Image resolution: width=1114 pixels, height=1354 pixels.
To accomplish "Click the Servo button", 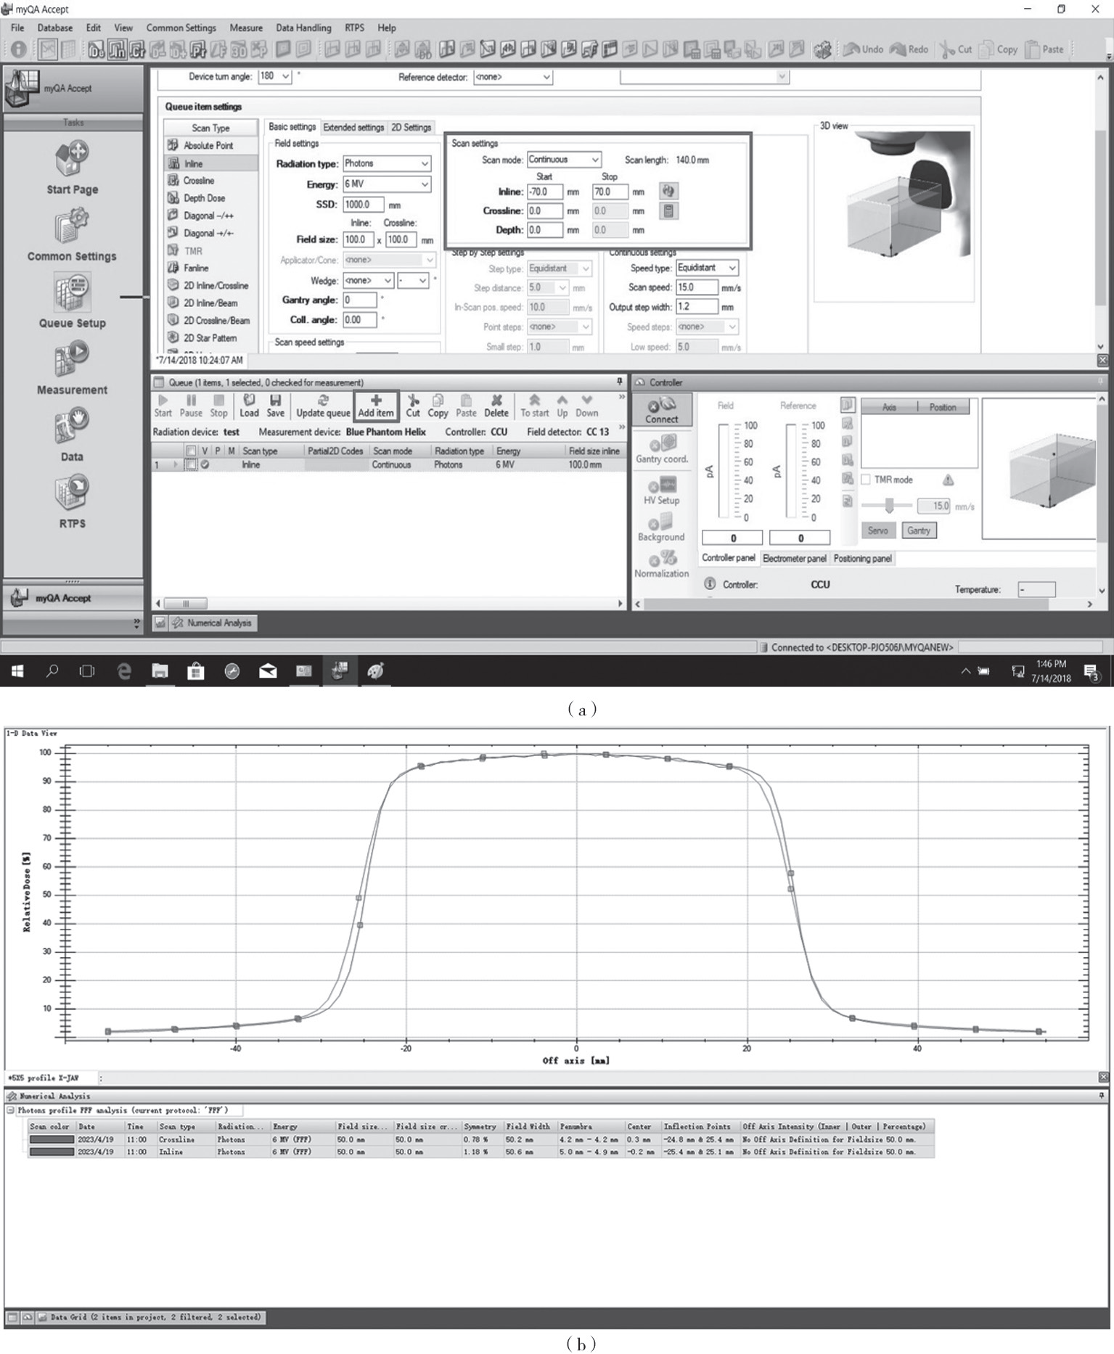I will 878,530.
